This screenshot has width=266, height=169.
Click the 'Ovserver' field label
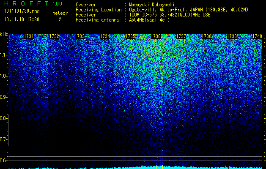coord(86,5)
